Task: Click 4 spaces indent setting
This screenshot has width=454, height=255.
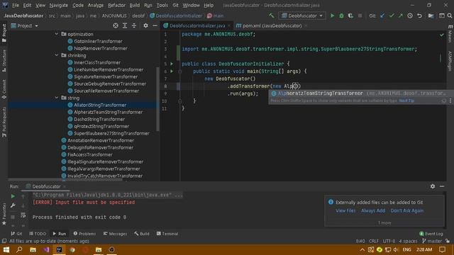Action: coord(408,241)
